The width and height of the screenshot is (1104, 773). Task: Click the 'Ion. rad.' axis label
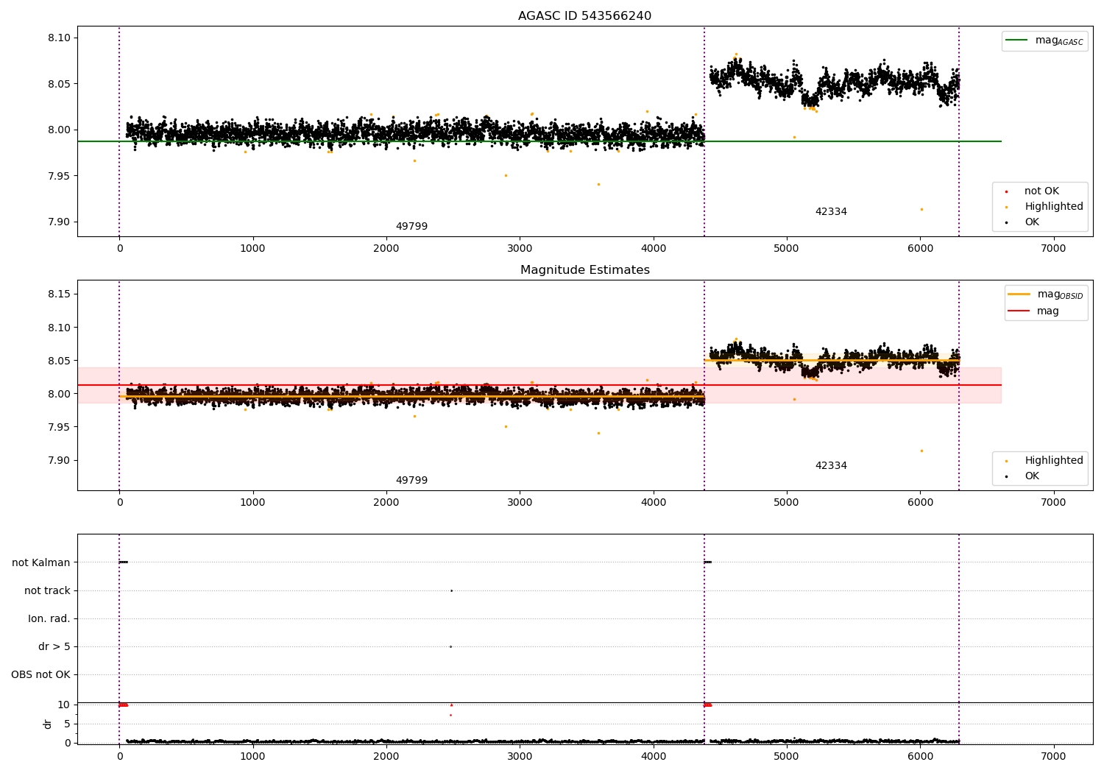click(49, 618)
